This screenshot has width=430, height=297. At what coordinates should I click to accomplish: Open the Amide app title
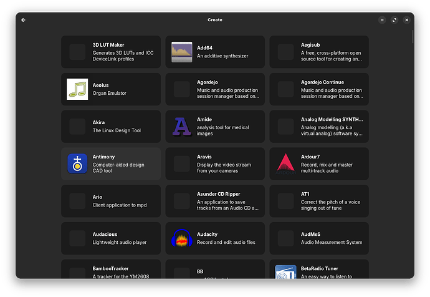point(204,119)
